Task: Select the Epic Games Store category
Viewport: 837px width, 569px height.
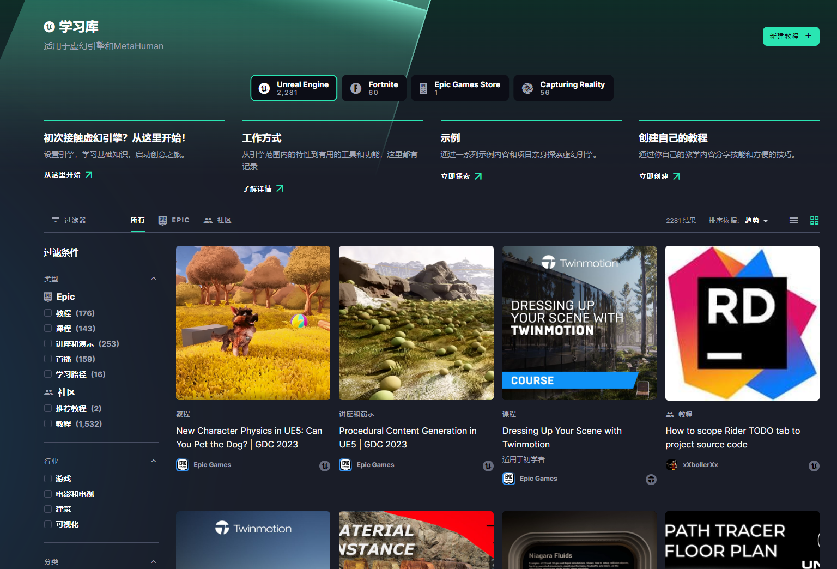Action: coord(460,88)
